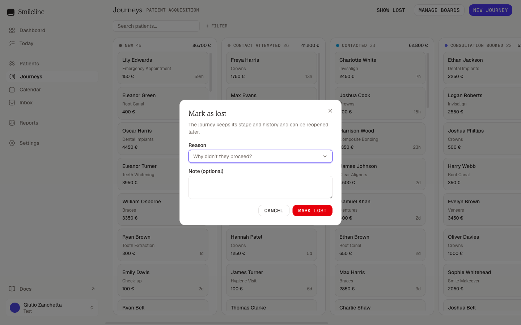Click the Today checklist icon
521x325 pixels.
click(x=12, y=43)
